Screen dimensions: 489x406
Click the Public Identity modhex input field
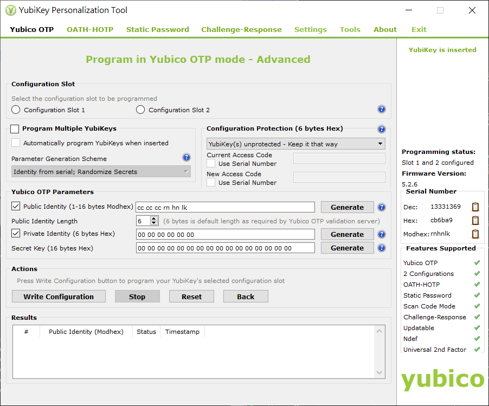[x=225, y=207]
